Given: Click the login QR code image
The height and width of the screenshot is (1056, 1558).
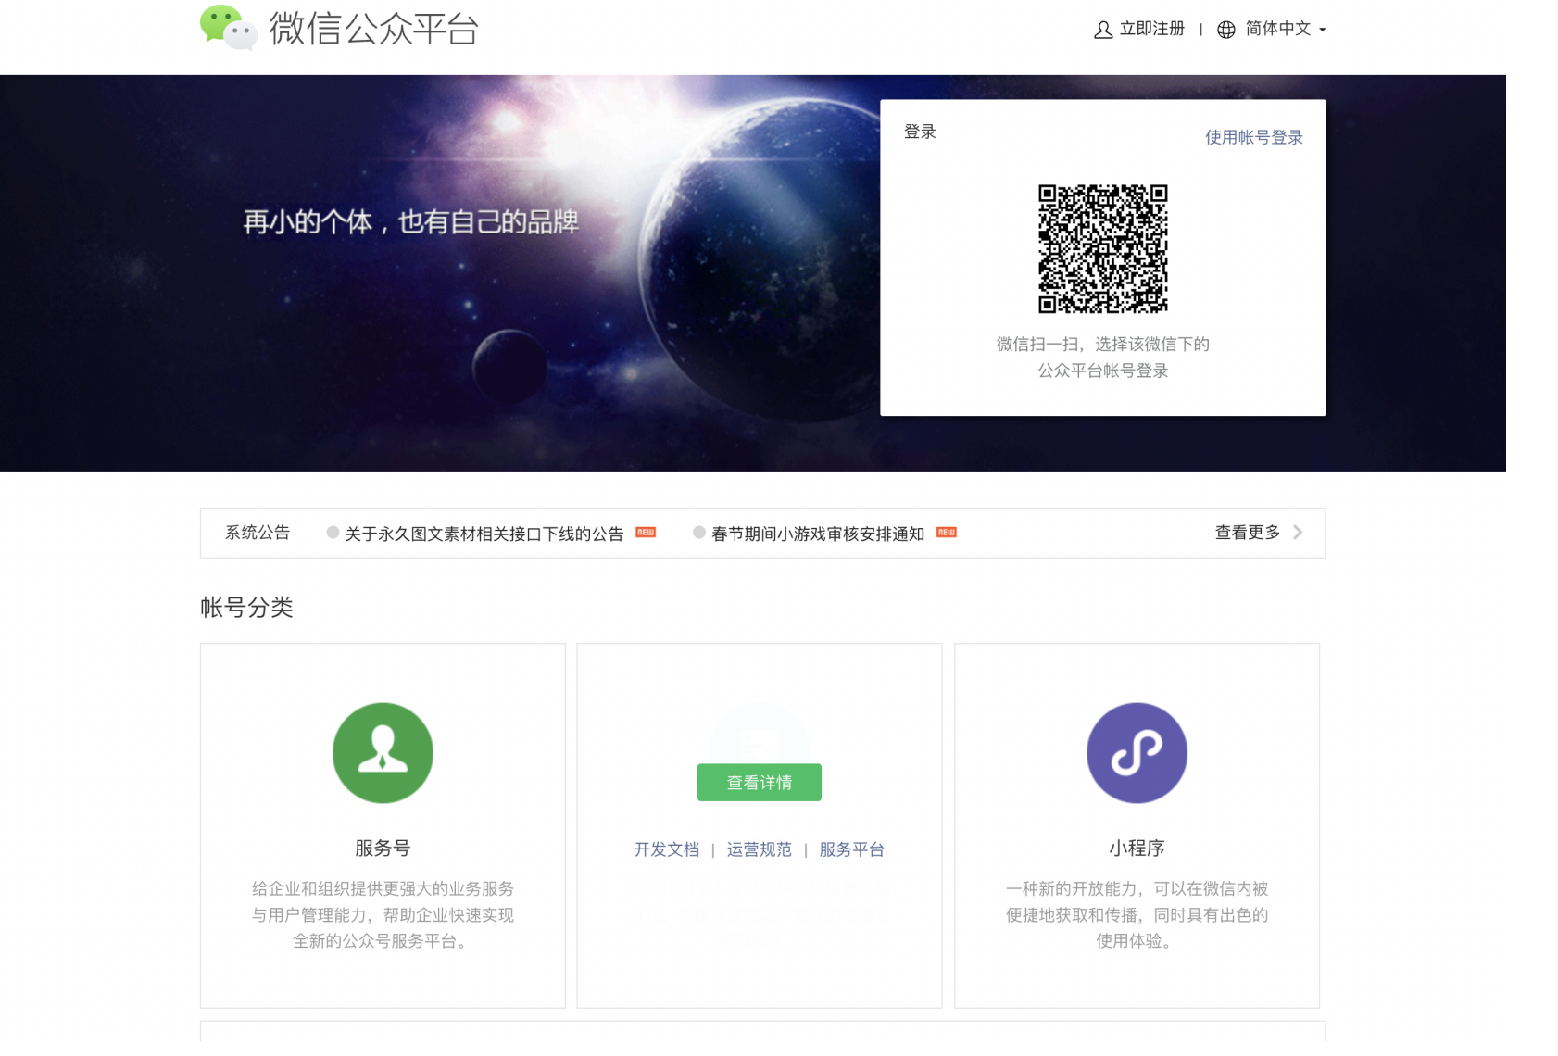Looking at the screenshot, I should [x=1102, y=248].
